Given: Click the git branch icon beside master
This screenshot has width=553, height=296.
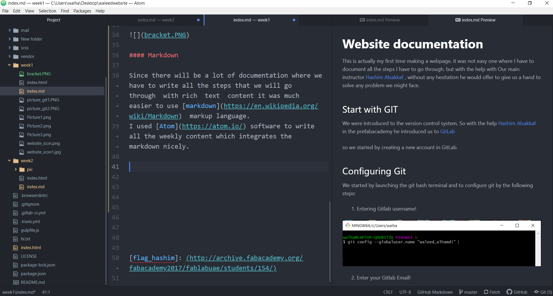Looking at the screenshot, I should click(461, 292).
